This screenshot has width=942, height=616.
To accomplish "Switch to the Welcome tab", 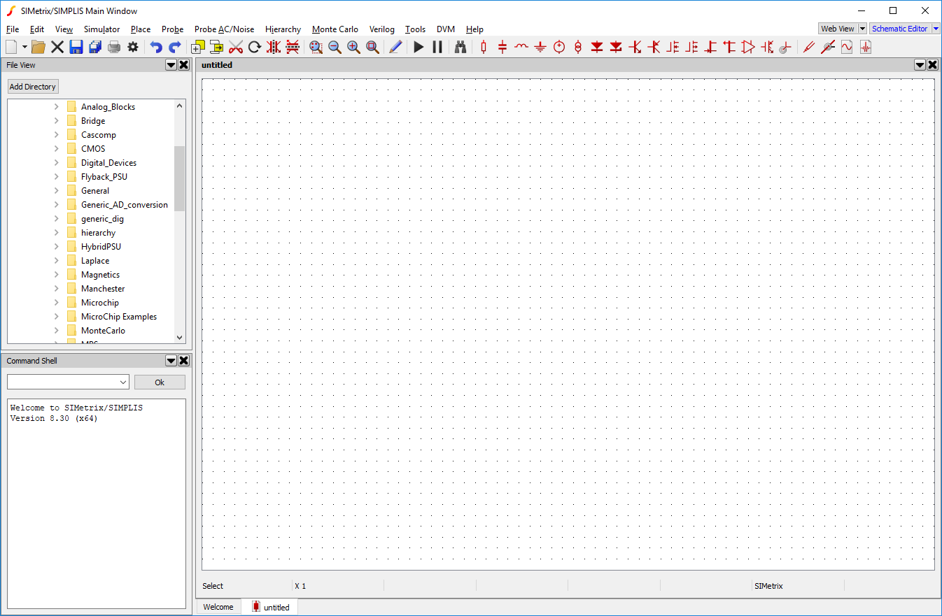I will pyautogui.click(x=218, y=607).
